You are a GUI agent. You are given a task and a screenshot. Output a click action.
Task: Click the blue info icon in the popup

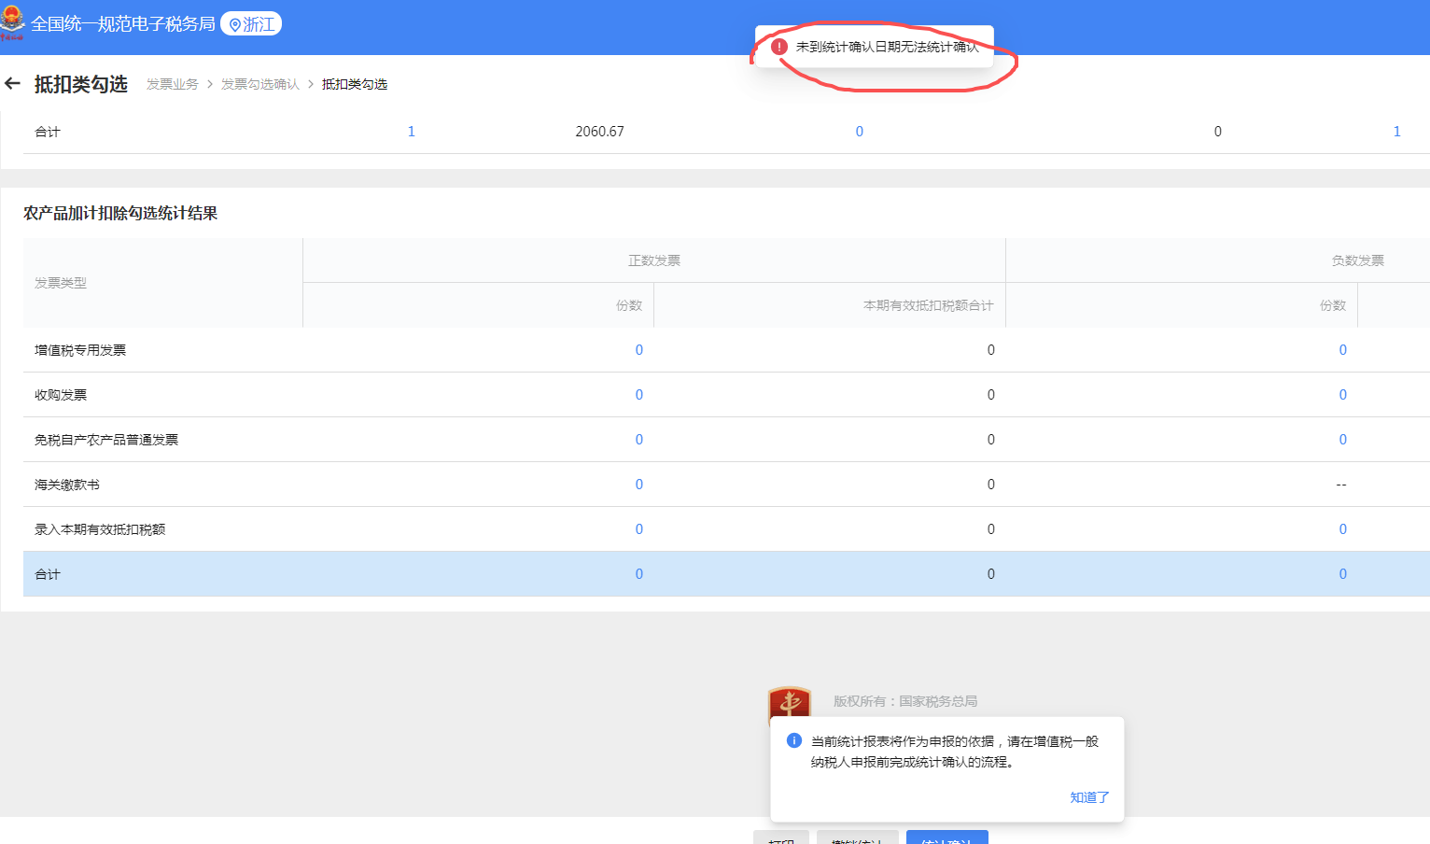coord(794,740)
